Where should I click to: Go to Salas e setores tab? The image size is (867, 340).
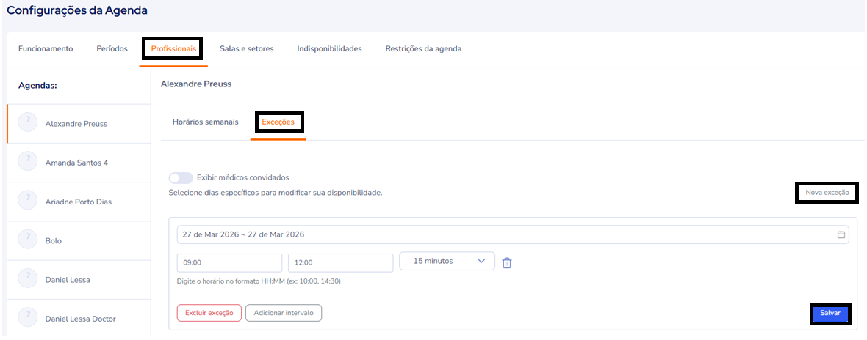[246, 49]
